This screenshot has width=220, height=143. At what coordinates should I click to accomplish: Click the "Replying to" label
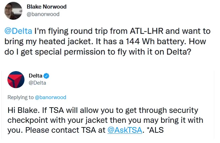pyautogui.click(x=21, y=97)
